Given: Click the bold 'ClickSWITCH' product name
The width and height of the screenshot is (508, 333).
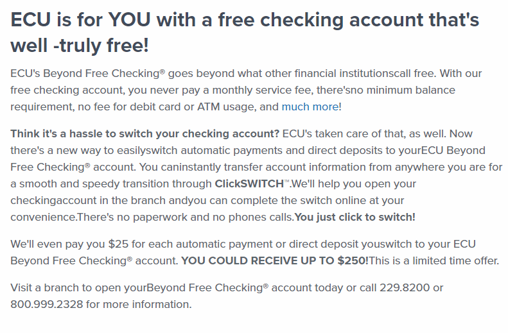Looking at the screenshot, I should [x=249, y=184].
